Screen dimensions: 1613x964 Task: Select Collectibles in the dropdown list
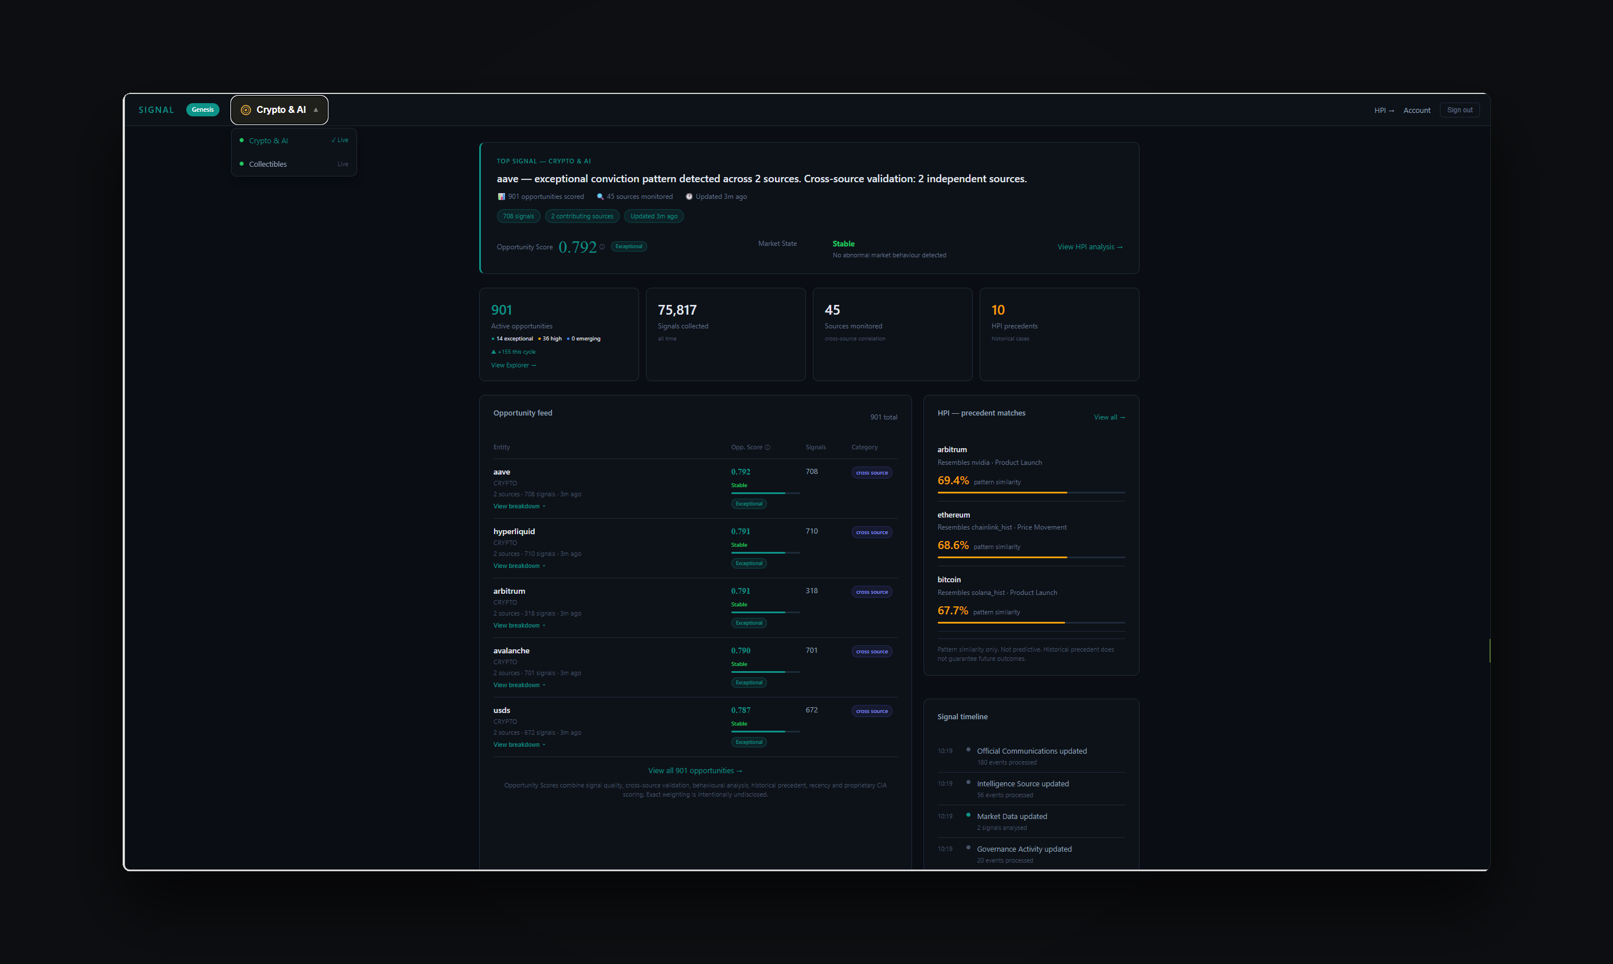pyautogui.click(x=293, y=164)
